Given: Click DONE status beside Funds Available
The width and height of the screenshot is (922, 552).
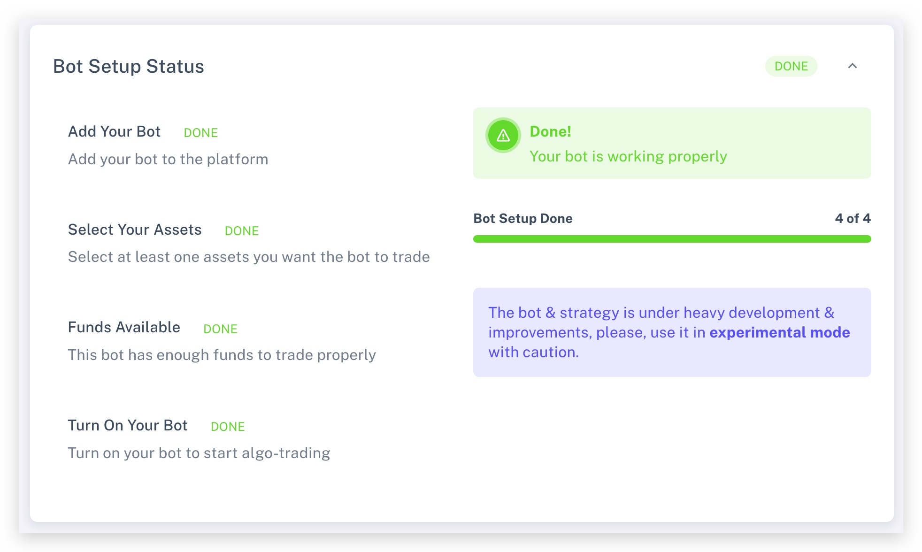Looking at the screenshot, I should pos(220,329).
